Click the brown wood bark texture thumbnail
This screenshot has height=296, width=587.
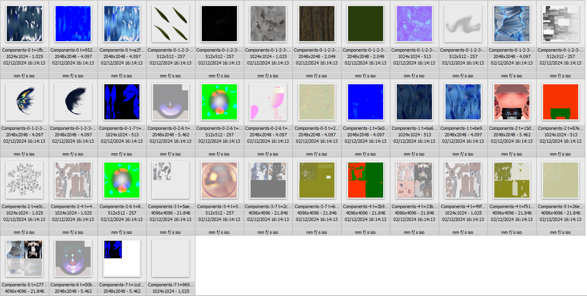tap(317, 23)
